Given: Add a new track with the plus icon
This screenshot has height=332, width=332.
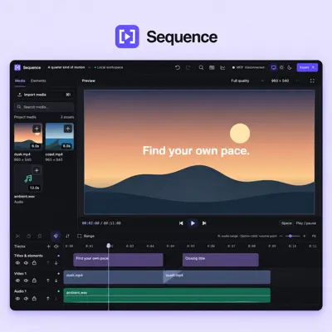Looking at the screenshot, I should 48,247.
